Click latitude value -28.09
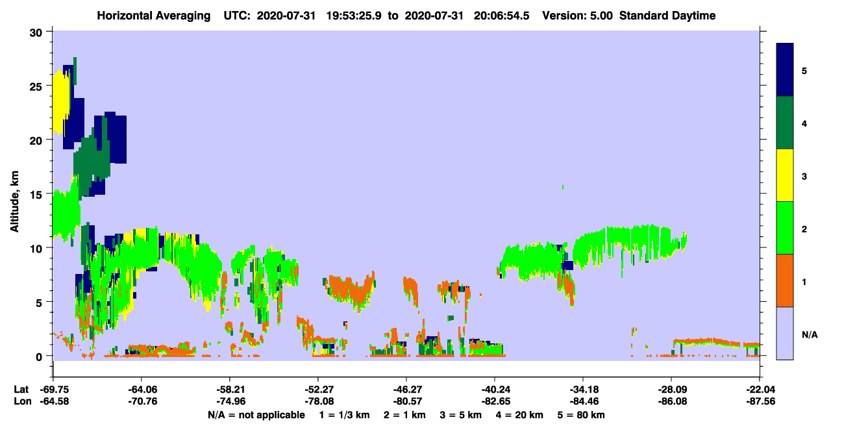 point(671,390)
